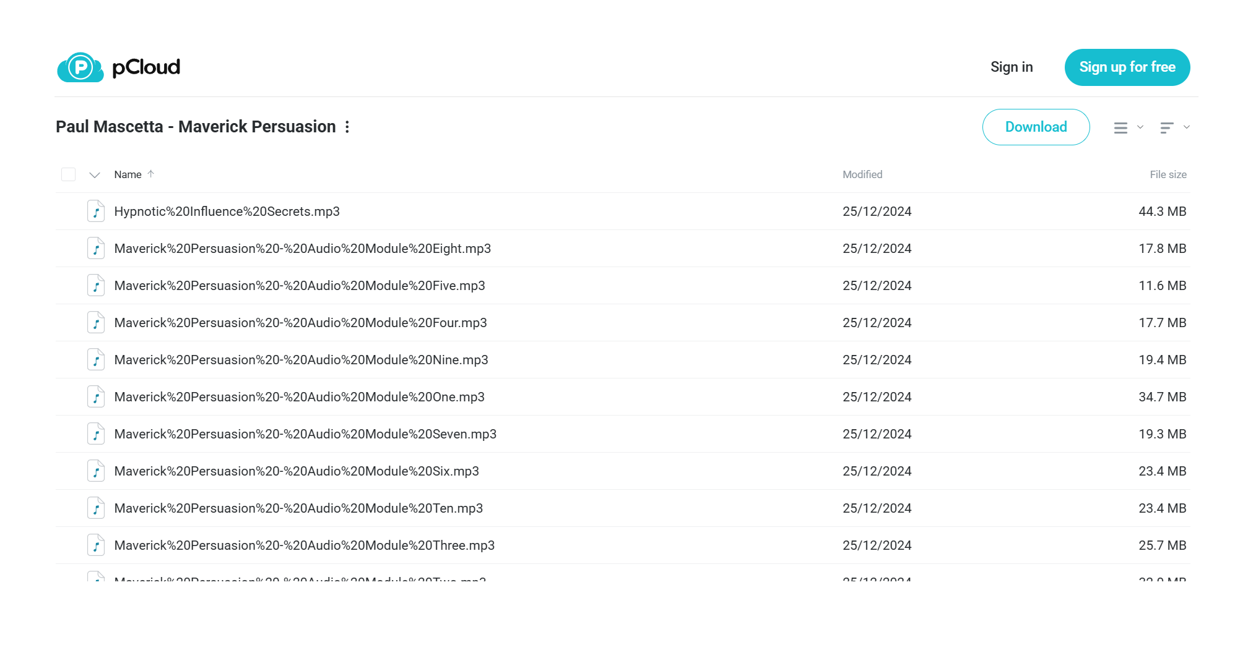Click the ascending sort arrow next to Name

point(150,174)
